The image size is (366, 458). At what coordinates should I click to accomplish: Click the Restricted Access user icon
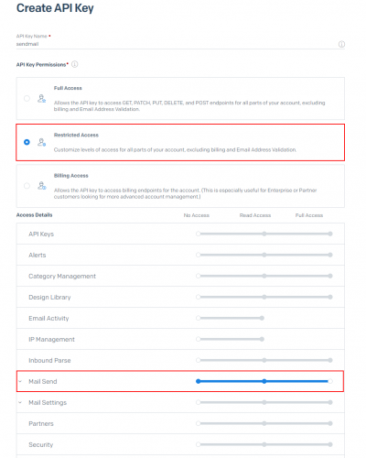click(x=42, y=142)
